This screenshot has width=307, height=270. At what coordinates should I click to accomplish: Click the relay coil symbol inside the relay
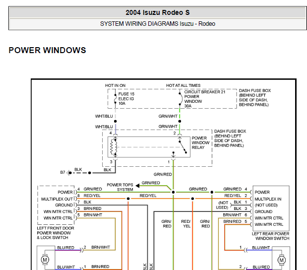[114, 147]
